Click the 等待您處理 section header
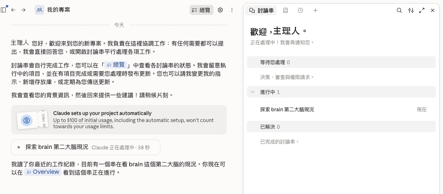Image resolution: width=443 pixels, height=194 pixels. [341, 62]
